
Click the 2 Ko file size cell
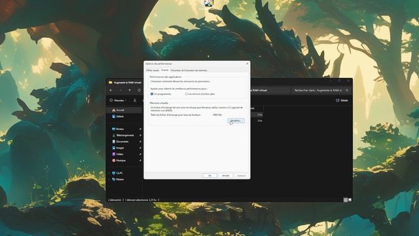[259, 121]
